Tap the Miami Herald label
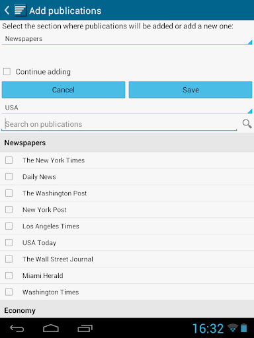The height and width of the screenshot is (338, 254). (x=43, y=276)
